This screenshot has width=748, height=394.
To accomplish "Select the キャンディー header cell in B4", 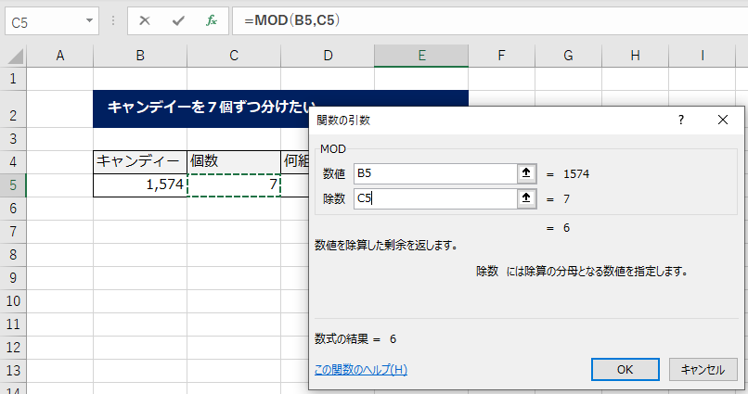I will click(140, 161).
